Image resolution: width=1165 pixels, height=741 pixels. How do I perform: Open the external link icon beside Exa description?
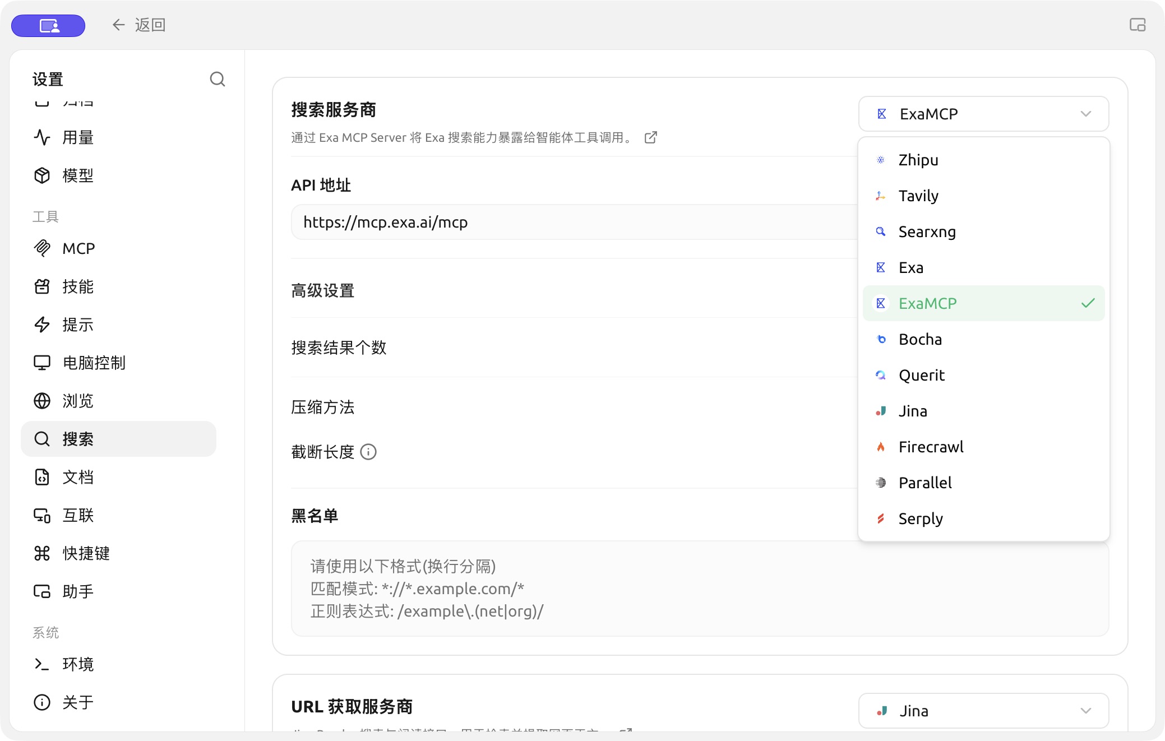point(650,137)
